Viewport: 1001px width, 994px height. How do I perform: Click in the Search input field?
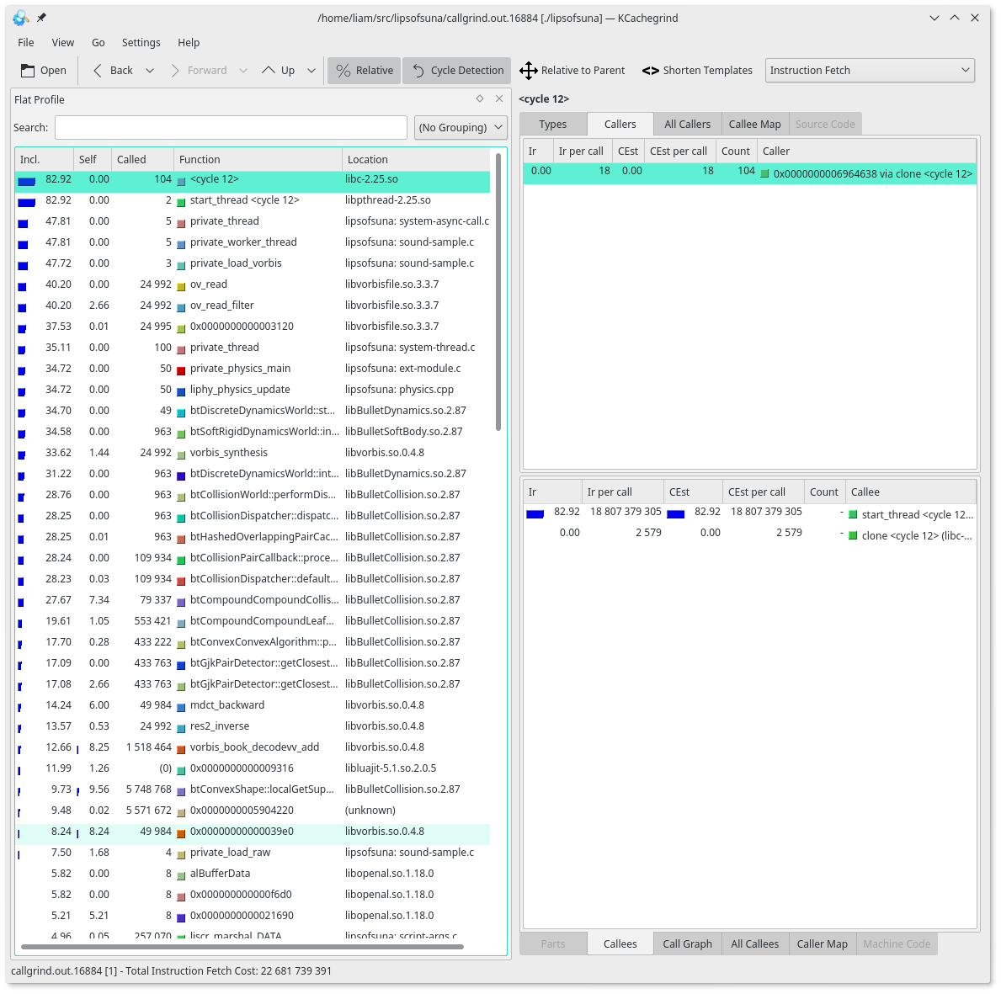[231, 128]
